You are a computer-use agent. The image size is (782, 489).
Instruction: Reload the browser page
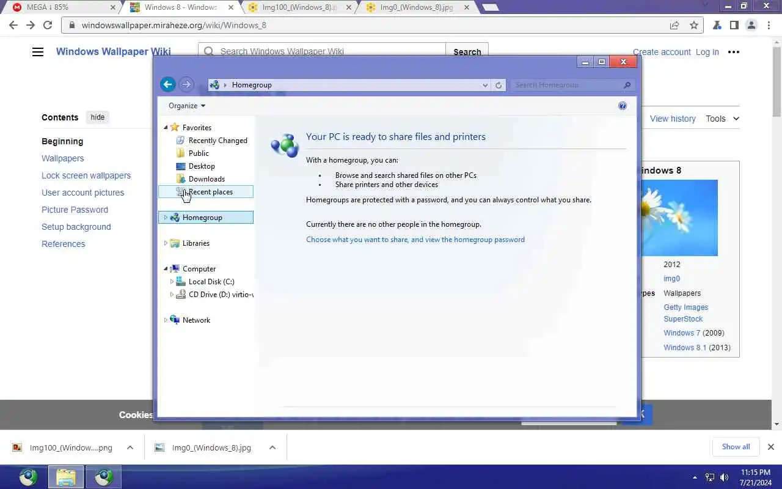[48, 25]
